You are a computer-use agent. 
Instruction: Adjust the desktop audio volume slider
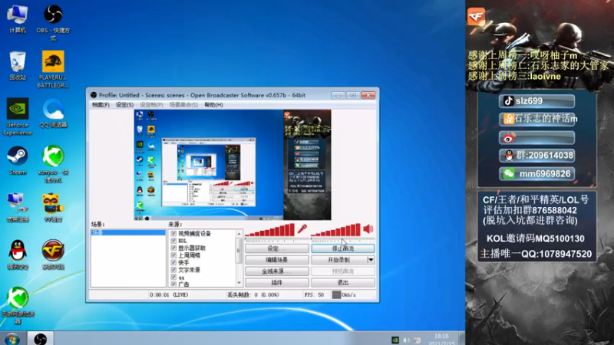coord(336,231)
